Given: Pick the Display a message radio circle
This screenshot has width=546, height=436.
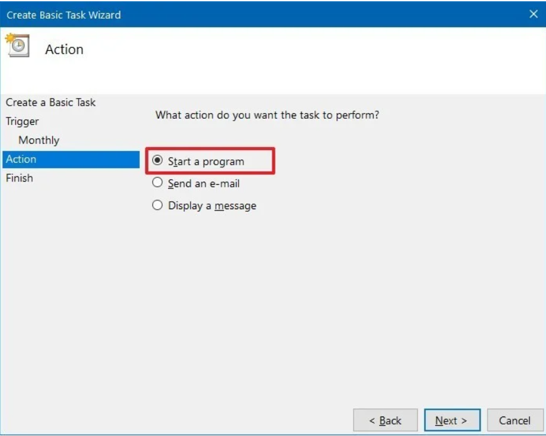Looking at the screenshot, I should pos(158,205).
